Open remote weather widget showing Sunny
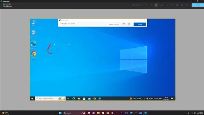Viewport: 204px width, 115px height. 135,99
